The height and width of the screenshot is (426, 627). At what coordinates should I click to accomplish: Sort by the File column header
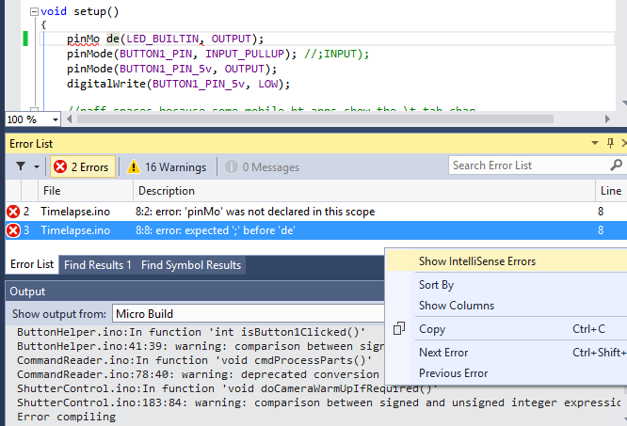[x=86, y=191]
